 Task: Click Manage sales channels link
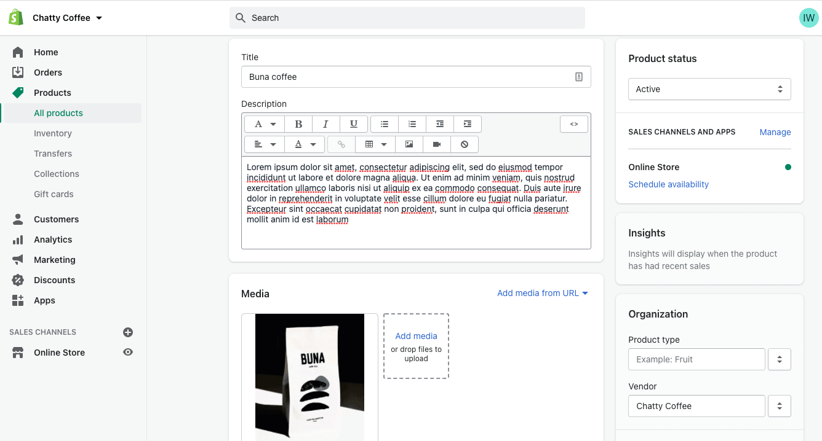tap(775, 132)
